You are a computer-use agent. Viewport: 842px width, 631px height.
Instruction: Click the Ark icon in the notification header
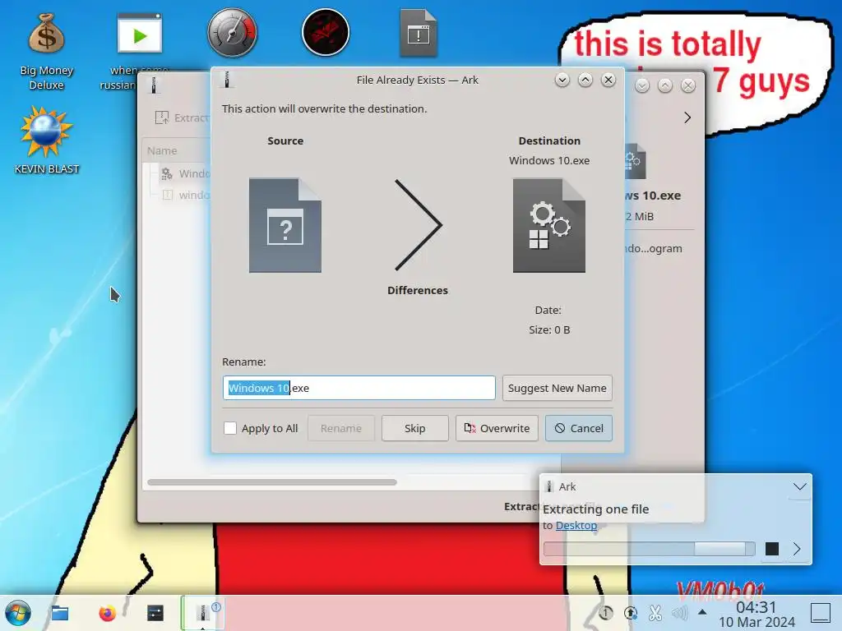point(548,486)
